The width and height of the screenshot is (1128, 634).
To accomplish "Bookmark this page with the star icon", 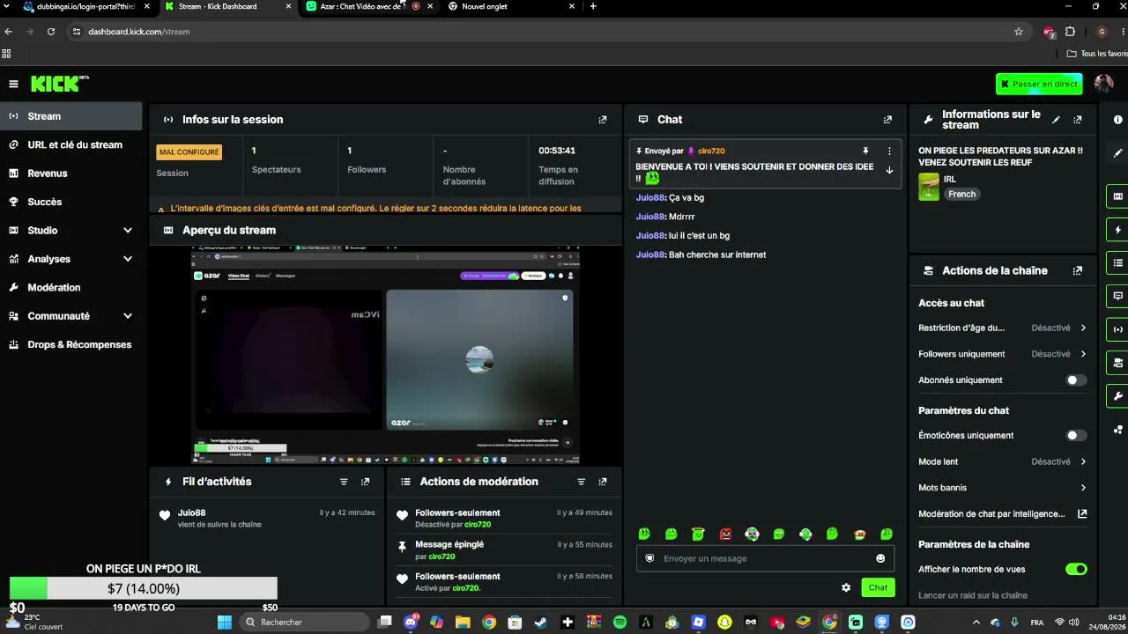I will (x=1019, y=32).
